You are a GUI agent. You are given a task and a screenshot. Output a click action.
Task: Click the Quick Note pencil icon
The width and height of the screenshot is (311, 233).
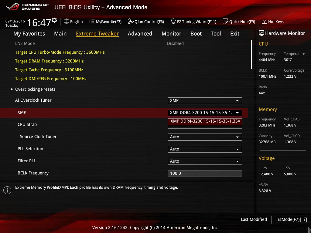226,21
